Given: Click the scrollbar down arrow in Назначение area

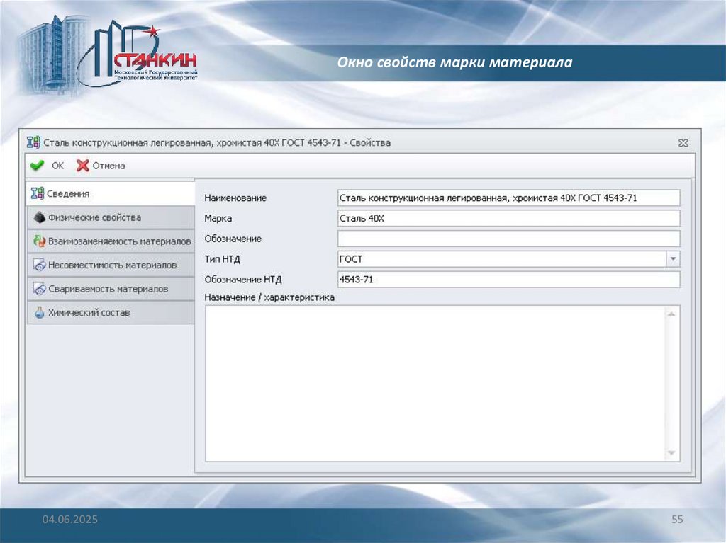Looking at the screenshot, I should tap(672, 453).
